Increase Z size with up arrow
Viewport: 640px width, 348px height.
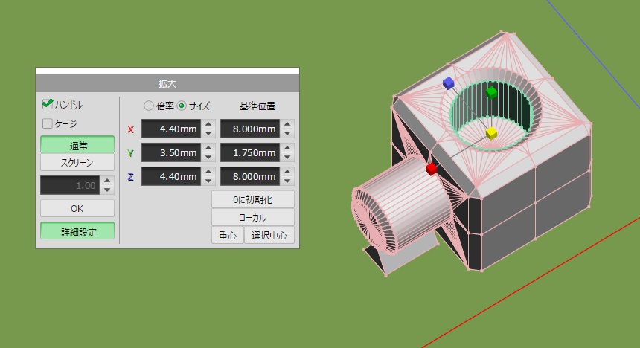tap(208, 171)
